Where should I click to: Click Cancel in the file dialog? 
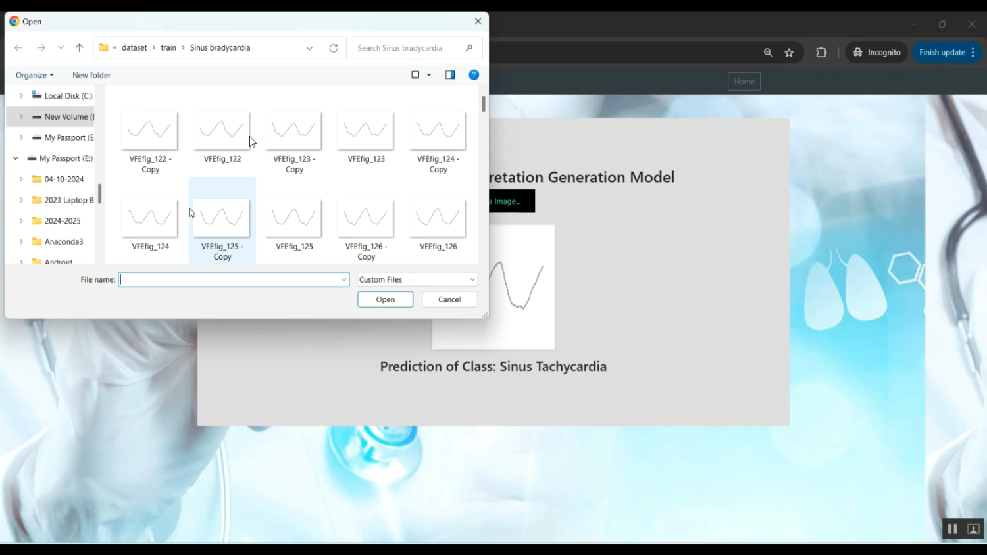[x=449, y=299]
